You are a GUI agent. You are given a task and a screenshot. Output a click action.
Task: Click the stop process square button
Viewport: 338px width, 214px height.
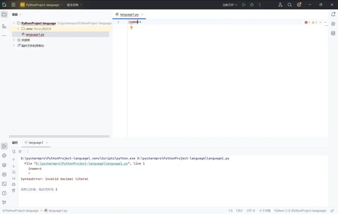pyautogui.click(x=20, y=151)
